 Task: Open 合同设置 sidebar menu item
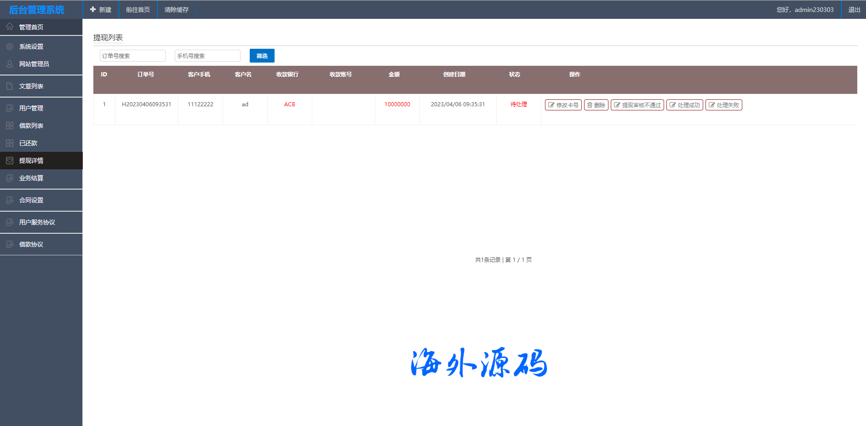click(x=31, y=200)
